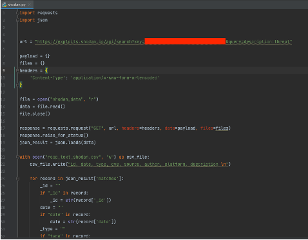
Task: Click 'response.raise_for_status()' call
Action: tap(53, 135)
